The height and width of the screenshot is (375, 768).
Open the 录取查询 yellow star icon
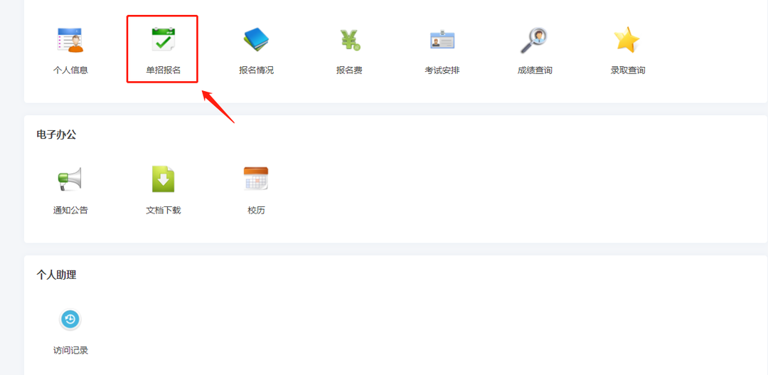[x=627, y=40]
